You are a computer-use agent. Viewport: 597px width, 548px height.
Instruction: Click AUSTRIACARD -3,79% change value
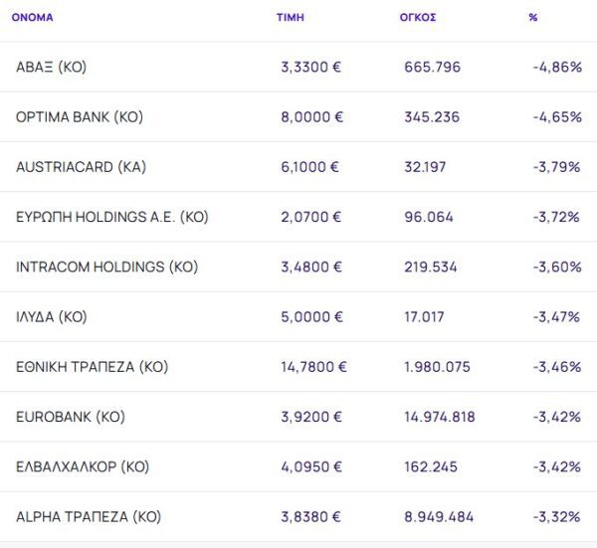click(x=556, y=167)
